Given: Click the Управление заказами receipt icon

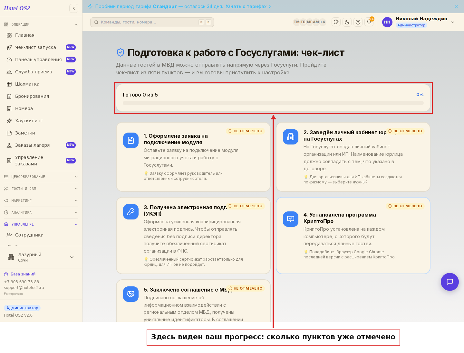Looking at the screenshot, I should 9,161.
